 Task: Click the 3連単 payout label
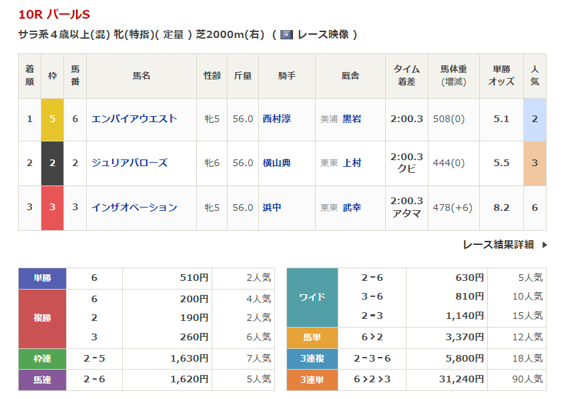[x=312, y=379]
